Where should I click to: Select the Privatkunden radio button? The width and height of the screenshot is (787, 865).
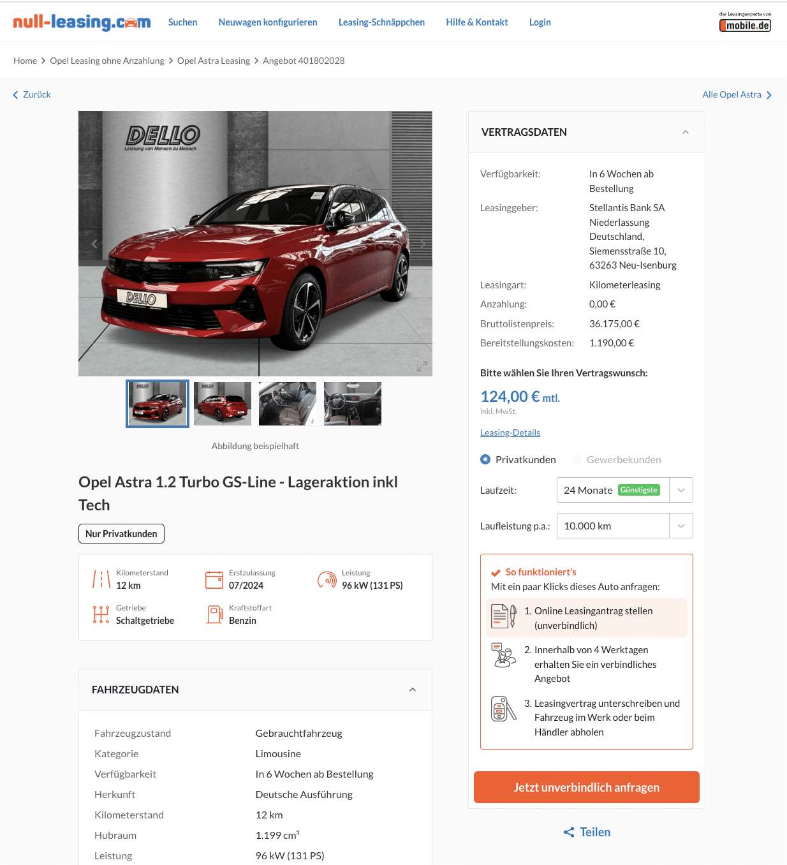click(485, 459)
